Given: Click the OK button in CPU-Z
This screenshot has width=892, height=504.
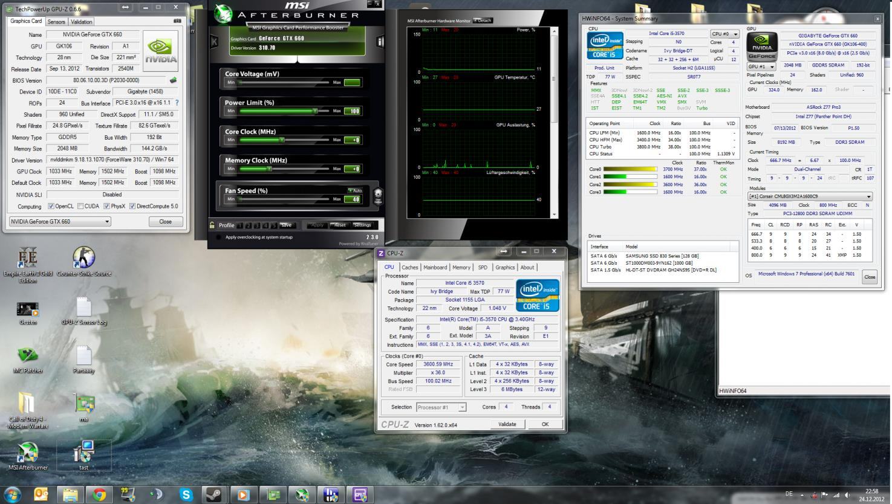Looking at the screenshot, I should (545, 424).
